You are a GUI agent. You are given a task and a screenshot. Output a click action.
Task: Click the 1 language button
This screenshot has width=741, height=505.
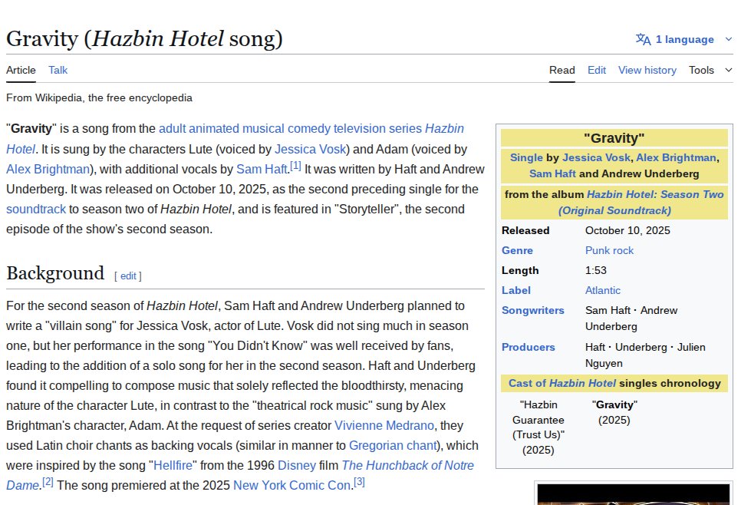683,39
